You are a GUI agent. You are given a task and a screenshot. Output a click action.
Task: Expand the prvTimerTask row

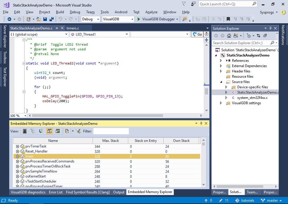[x=17, y=146]
